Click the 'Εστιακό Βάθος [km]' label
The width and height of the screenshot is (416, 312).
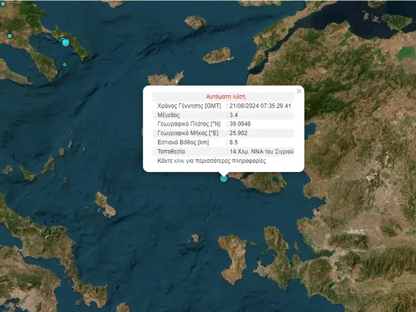pyautogui.click(x=177, y=142)
